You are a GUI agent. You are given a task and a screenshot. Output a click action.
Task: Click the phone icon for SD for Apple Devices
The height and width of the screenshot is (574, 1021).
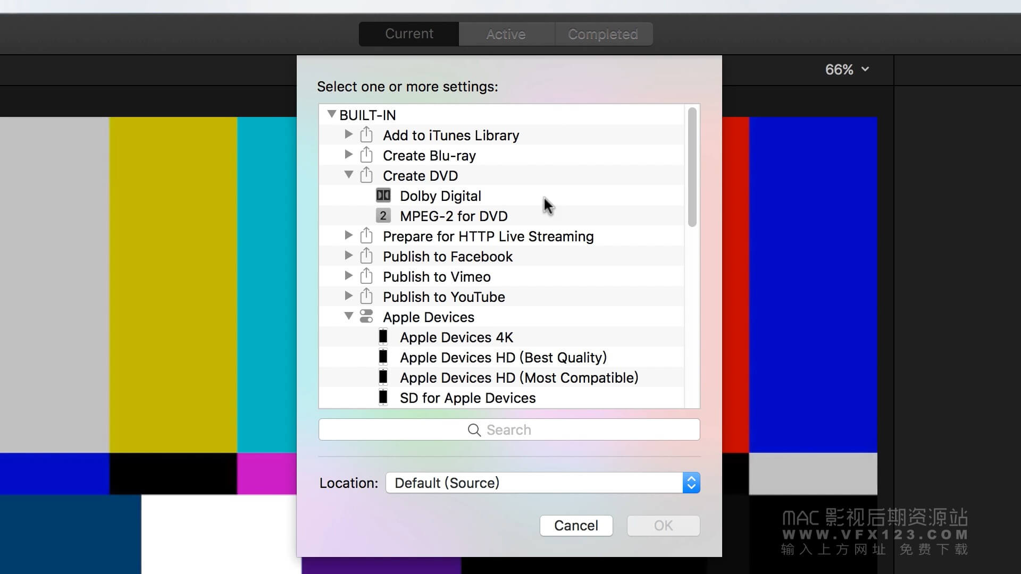tap(383, 398)
